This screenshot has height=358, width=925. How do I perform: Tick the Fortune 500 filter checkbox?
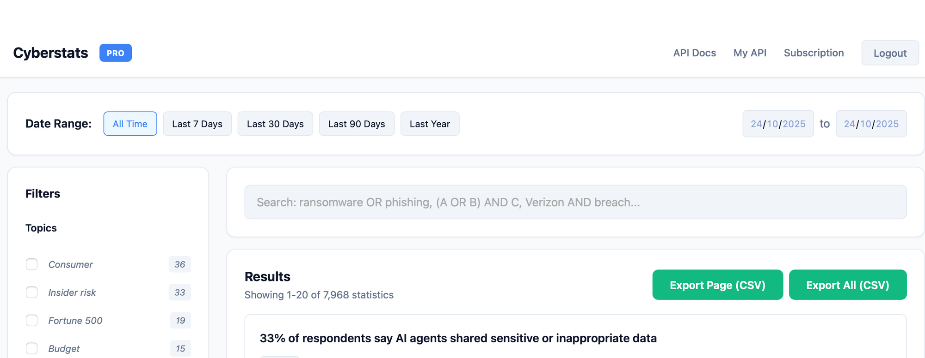pos(32,321)
